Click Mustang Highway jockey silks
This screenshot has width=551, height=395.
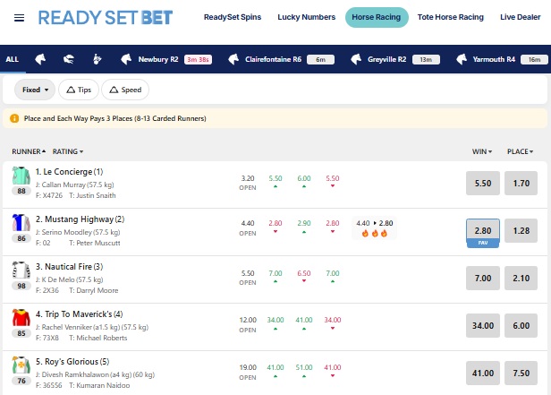pyautogui.click(x=21, y=223)
